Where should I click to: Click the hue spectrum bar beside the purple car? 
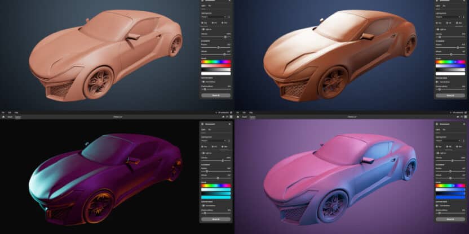point(216,186)
